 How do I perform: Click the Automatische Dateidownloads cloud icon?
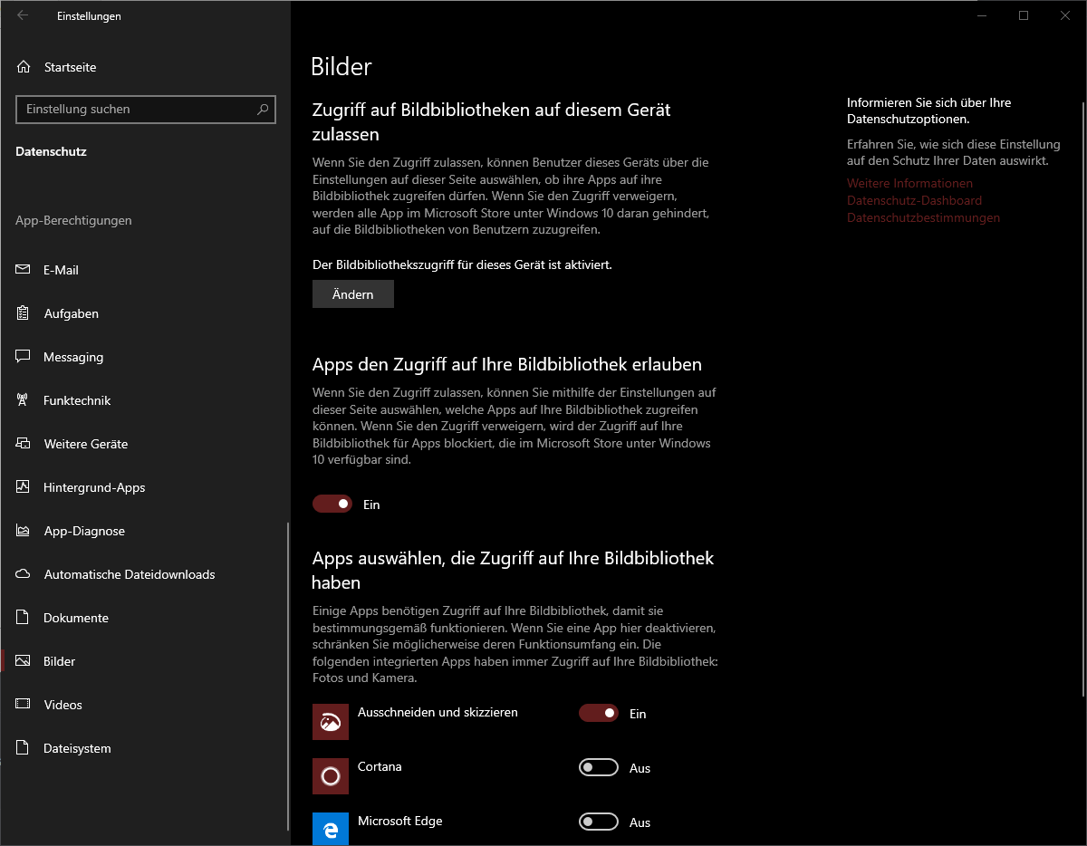24,574
